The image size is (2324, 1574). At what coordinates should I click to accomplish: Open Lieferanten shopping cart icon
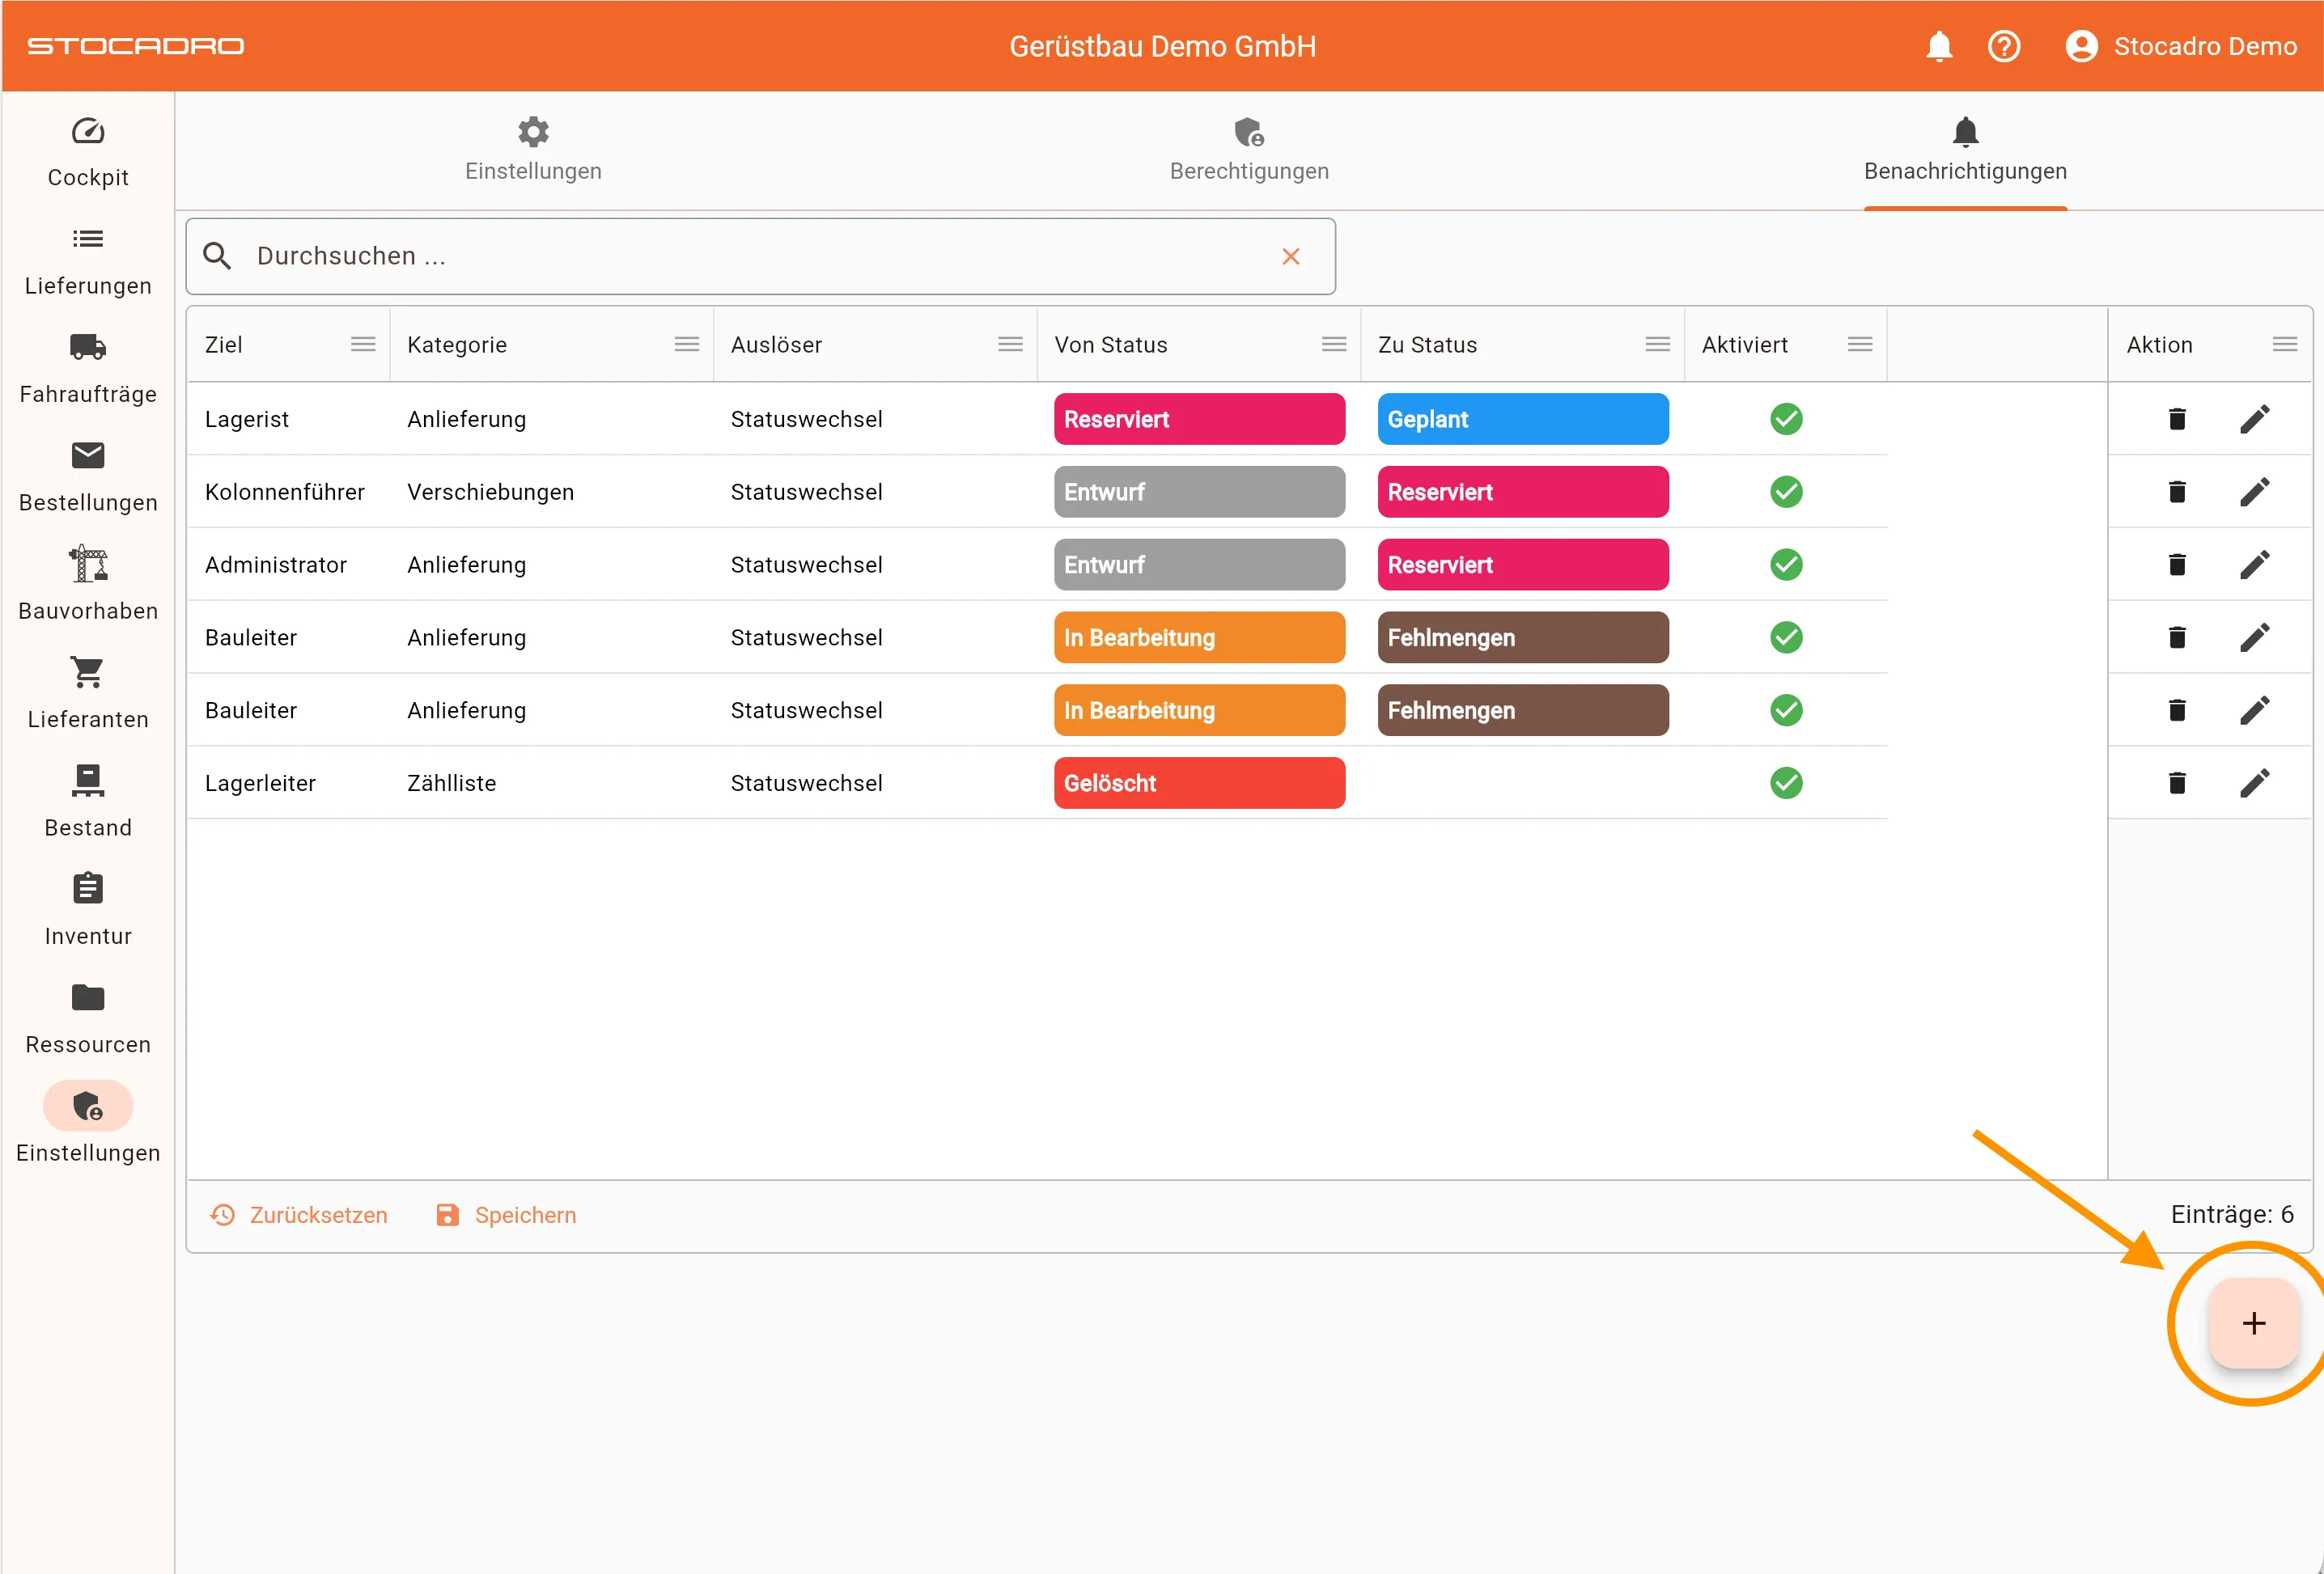tap(88, 673)
